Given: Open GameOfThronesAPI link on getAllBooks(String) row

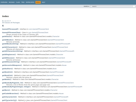Looking at the screenshot, I should (63, 44).
